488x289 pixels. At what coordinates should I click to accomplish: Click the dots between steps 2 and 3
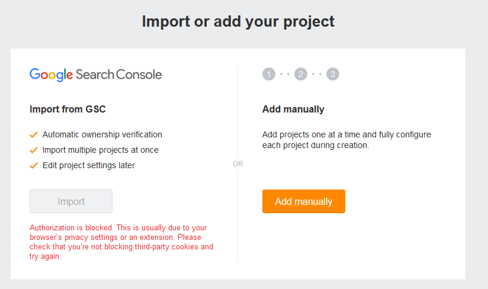[x=317, y=75]
